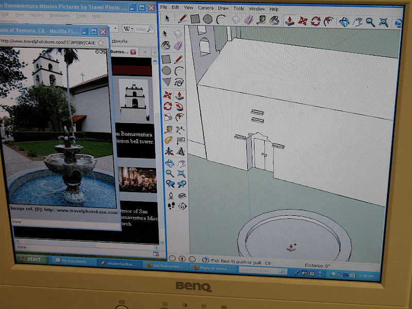The image size is (412, 309).
Task: Open SketchUp's Window menu
Action: (x=256, y=9)
